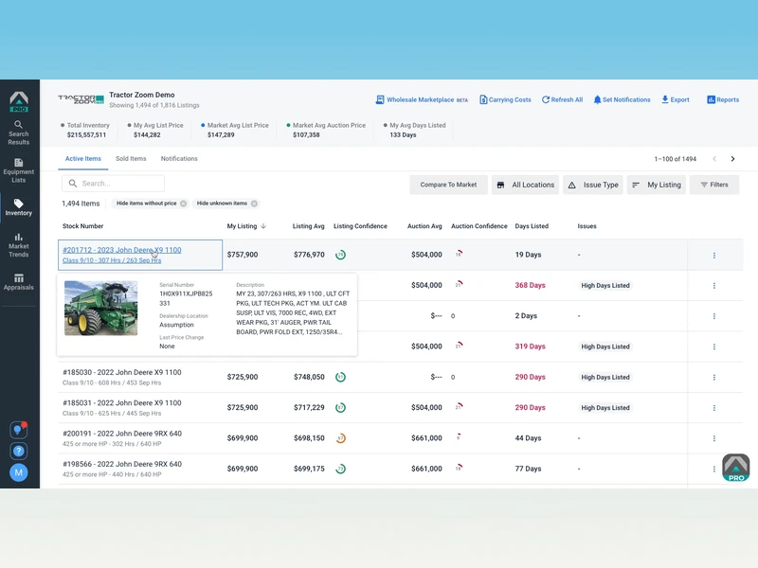758x568 pixels.
Task: Open Market Trends chart icon
Action: click(x=18, y=237)
